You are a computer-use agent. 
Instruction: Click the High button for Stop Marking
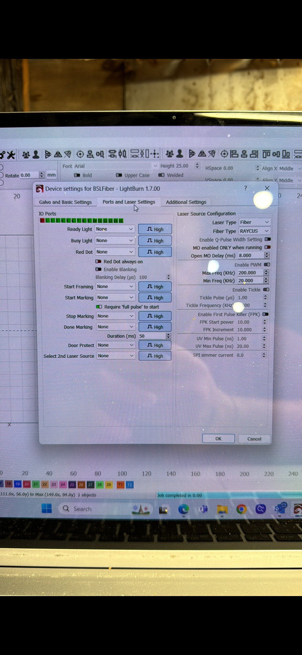(x=155, y=316)
